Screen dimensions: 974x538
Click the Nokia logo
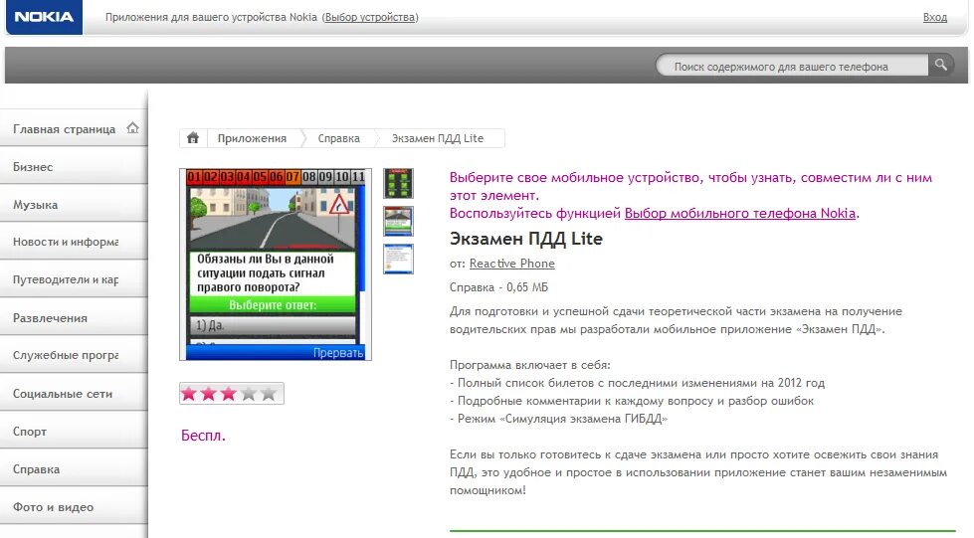point(44,17)
